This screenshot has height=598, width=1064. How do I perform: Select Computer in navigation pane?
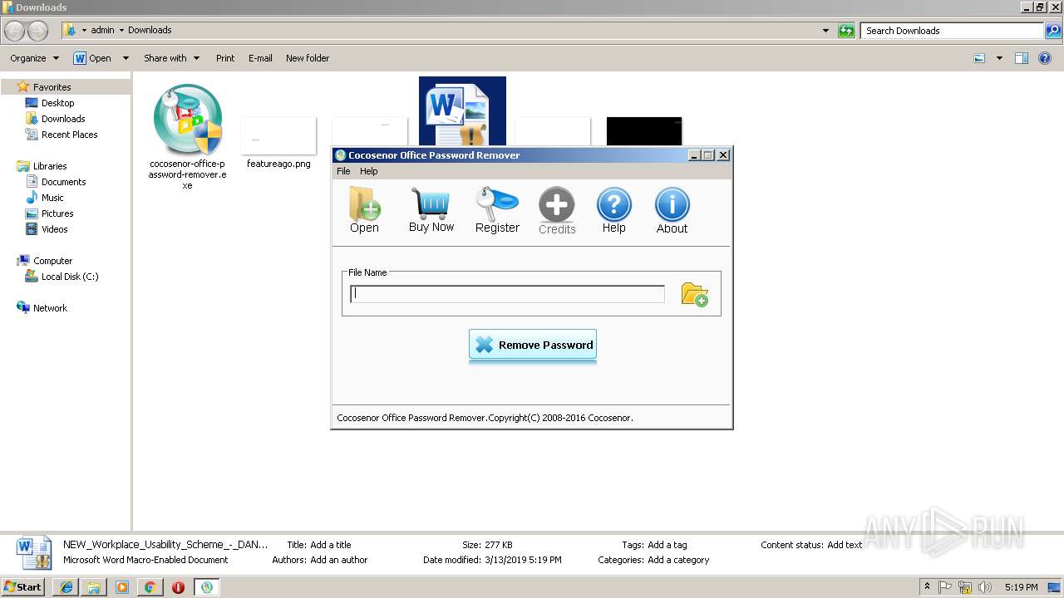pyautogui.click(x=52, y=261)
